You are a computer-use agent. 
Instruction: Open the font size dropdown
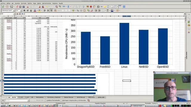coord(21,11)
